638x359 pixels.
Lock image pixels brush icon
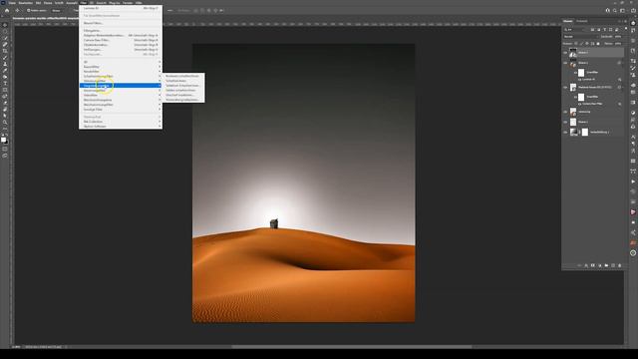tap(581, 44)
